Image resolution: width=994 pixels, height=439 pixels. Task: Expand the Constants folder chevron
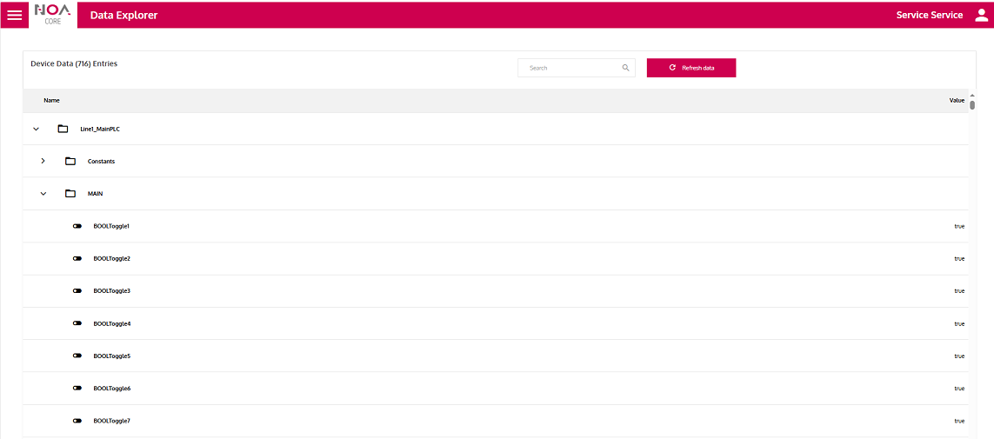click(43, 161)
